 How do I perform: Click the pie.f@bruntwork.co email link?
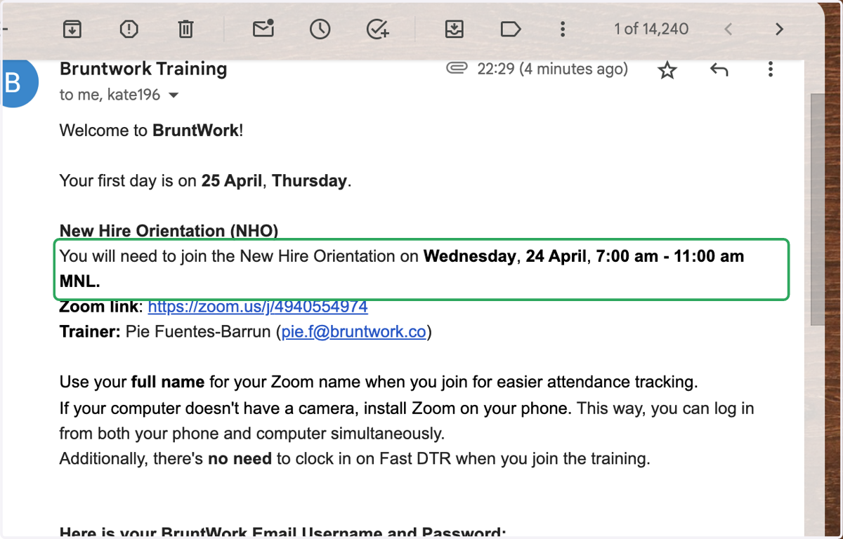pos(354,332)
